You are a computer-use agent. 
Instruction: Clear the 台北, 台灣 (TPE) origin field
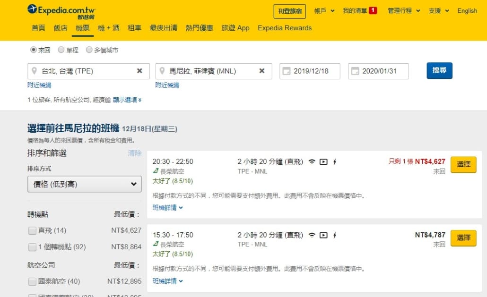point(140,71)
